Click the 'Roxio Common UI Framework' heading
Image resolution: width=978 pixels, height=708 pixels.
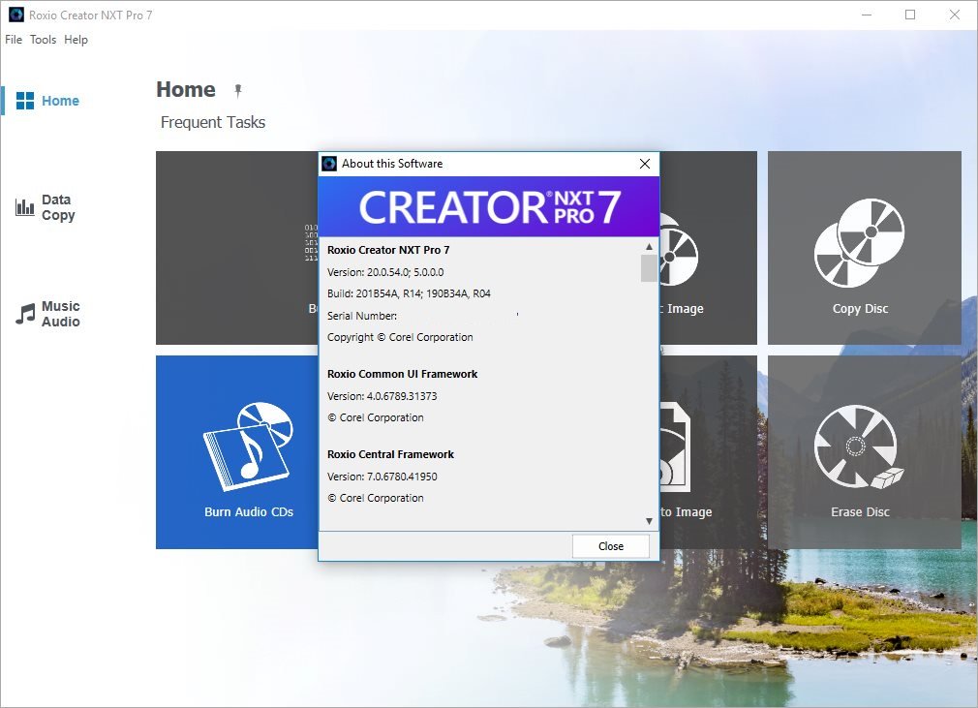[402, 374]
